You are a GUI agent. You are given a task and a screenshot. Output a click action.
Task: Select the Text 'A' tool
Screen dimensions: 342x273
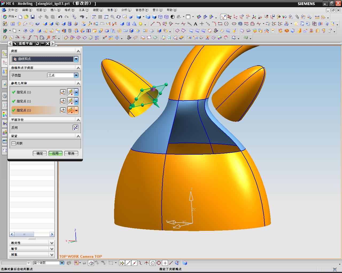[x=196, y=24]
